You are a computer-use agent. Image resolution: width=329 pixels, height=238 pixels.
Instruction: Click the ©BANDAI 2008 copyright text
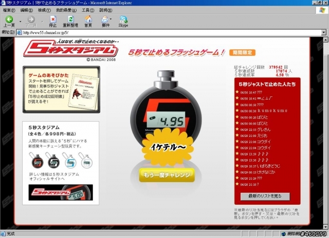101,60
